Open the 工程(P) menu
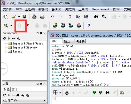 click(30, 9)
